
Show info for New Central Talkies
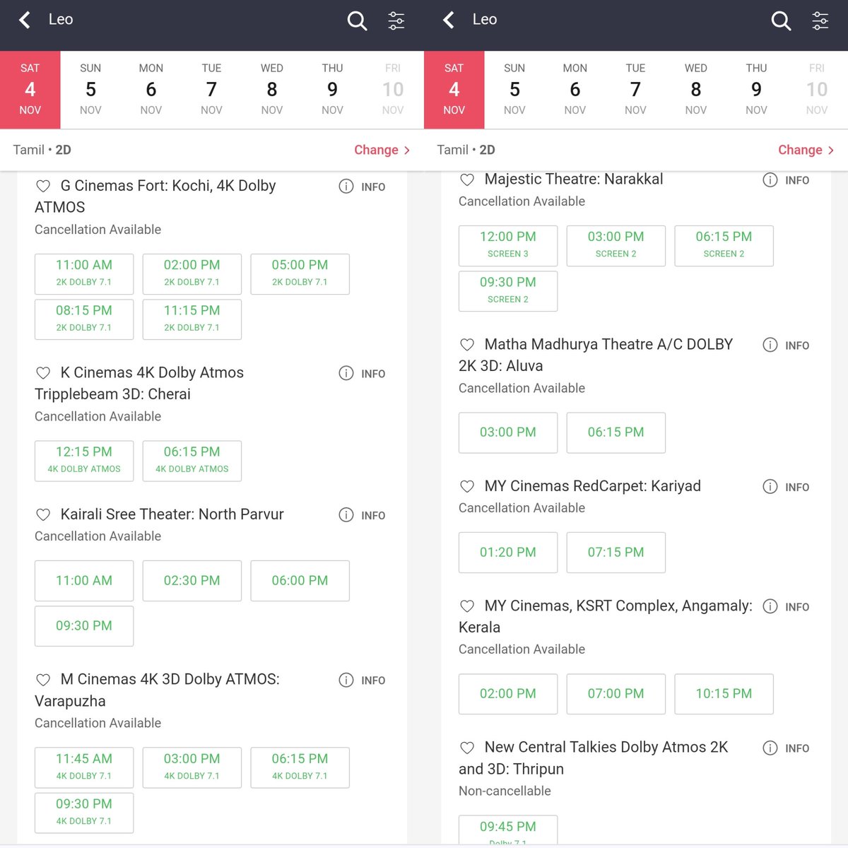pos(786,748)
